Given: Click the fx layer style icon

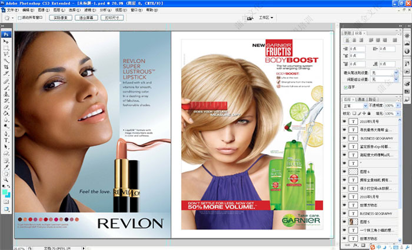Looking at the screenshot, I should 355,245.
